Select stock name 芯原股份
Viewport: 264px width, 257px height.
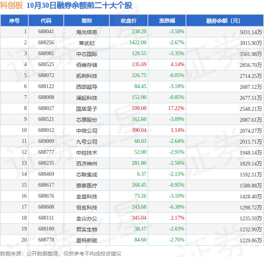pyautogui.click(x=86, y=120)
